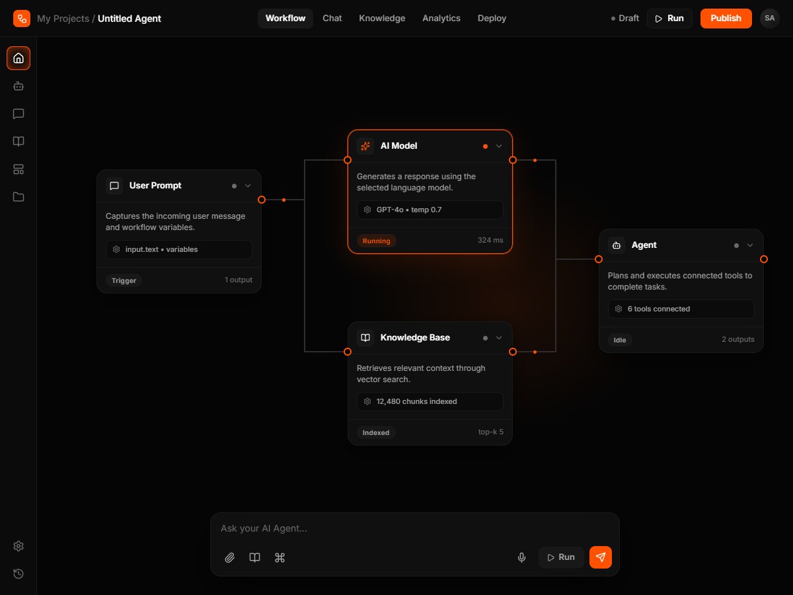Click Run button in prompt bar

[x=561, y=557]
